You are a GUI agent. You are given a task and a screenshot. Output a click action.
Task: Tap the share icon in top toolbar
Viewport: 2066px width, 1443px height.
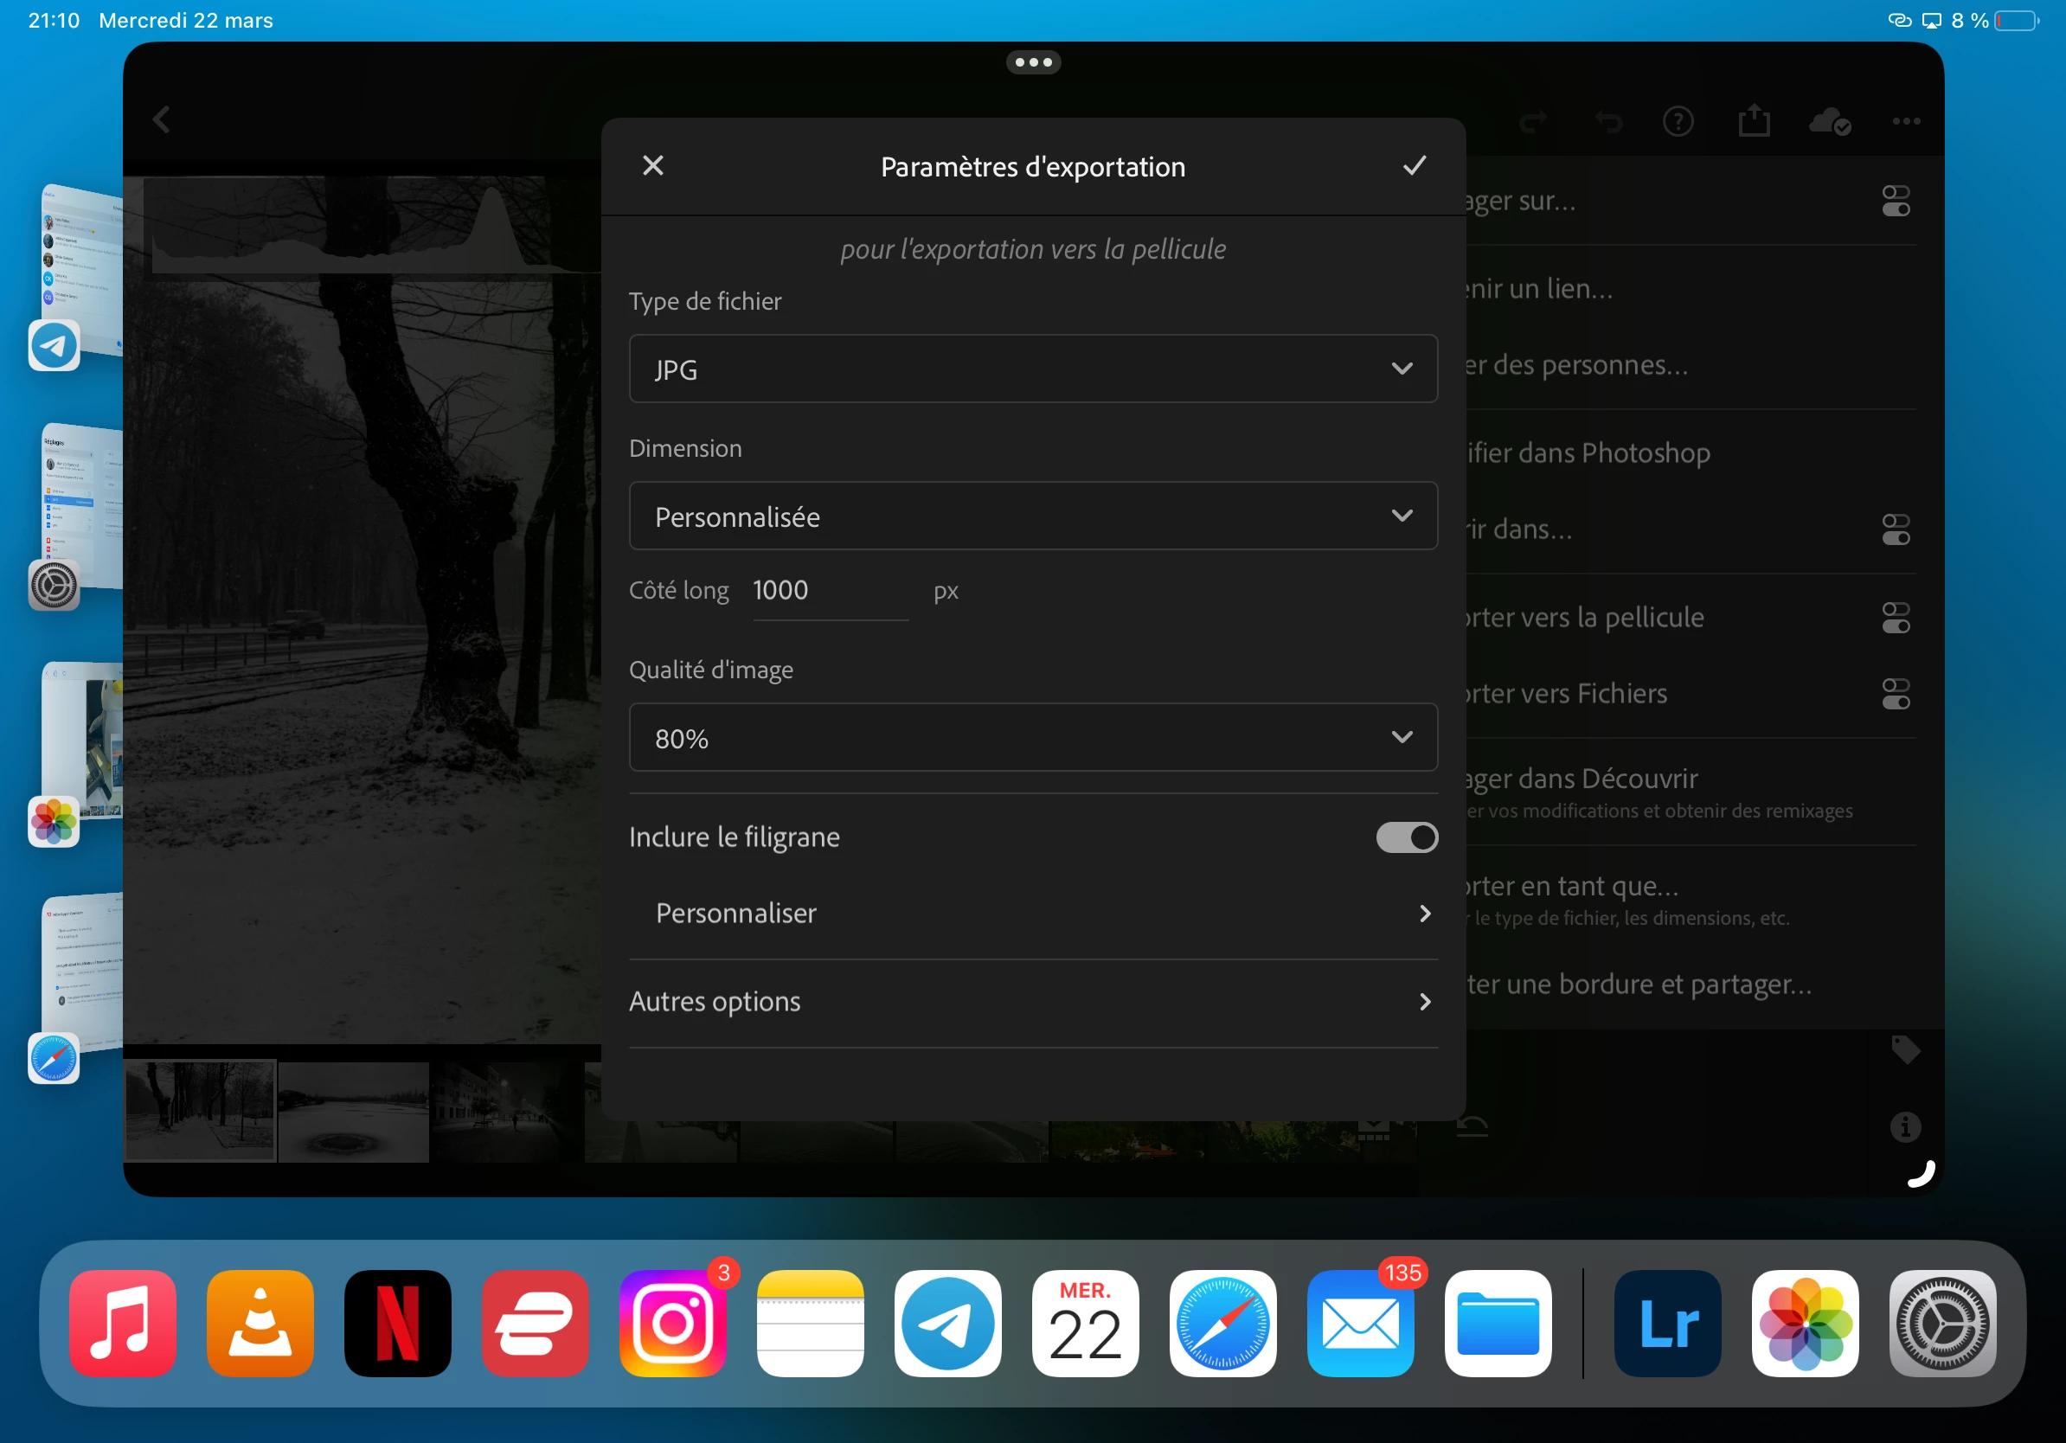[x=1754, y=120]
